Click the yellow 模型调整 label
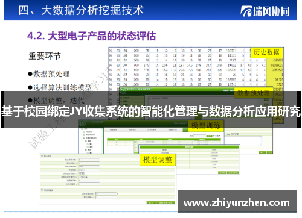 (x=158, y=160)
